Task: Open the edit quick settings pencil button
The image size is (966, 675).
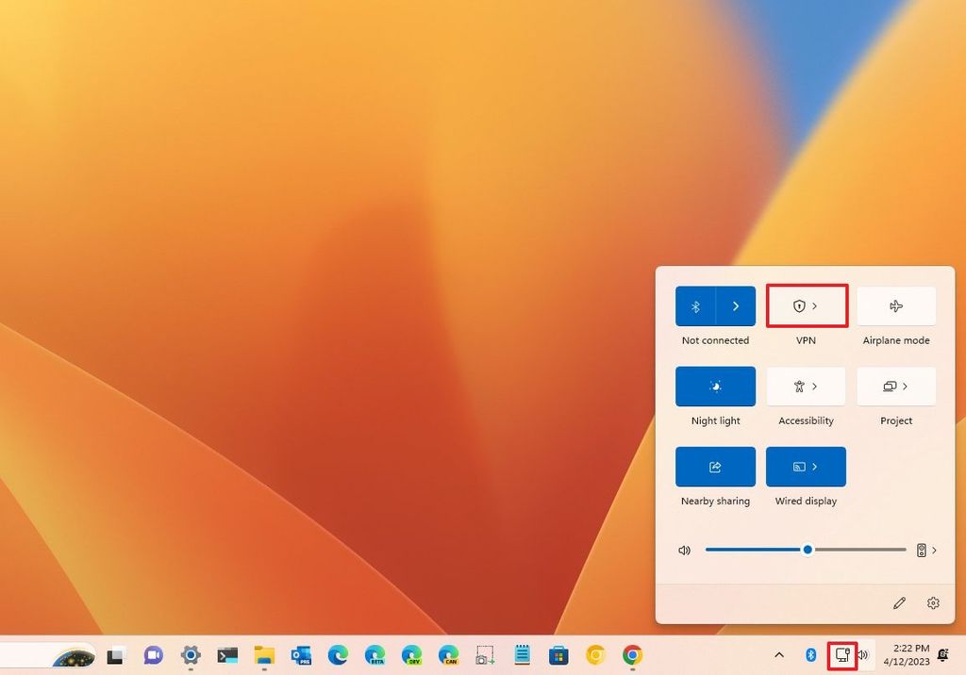Action: pyautogui.click(x=900, y=602)
